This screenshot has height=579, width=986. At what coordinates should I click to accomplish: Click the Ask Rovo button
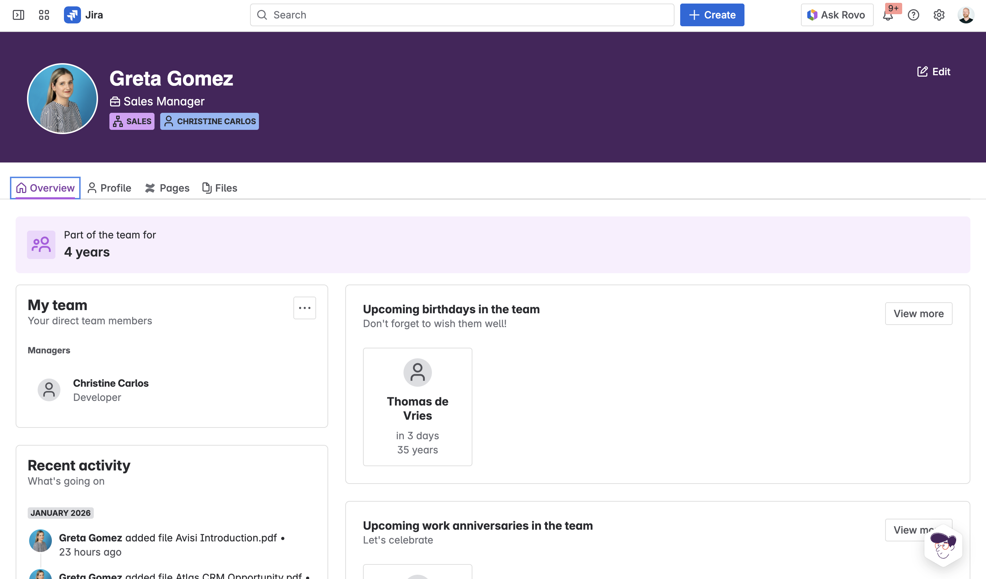click(836, 15)
